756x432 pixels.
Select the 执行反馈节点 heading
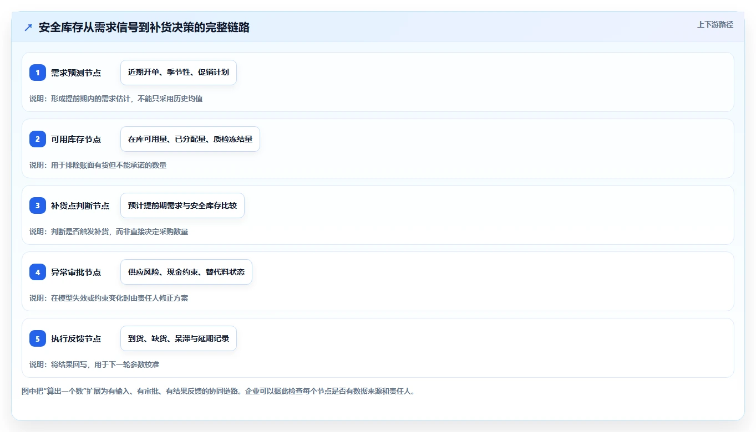click(x=76, y=338)
